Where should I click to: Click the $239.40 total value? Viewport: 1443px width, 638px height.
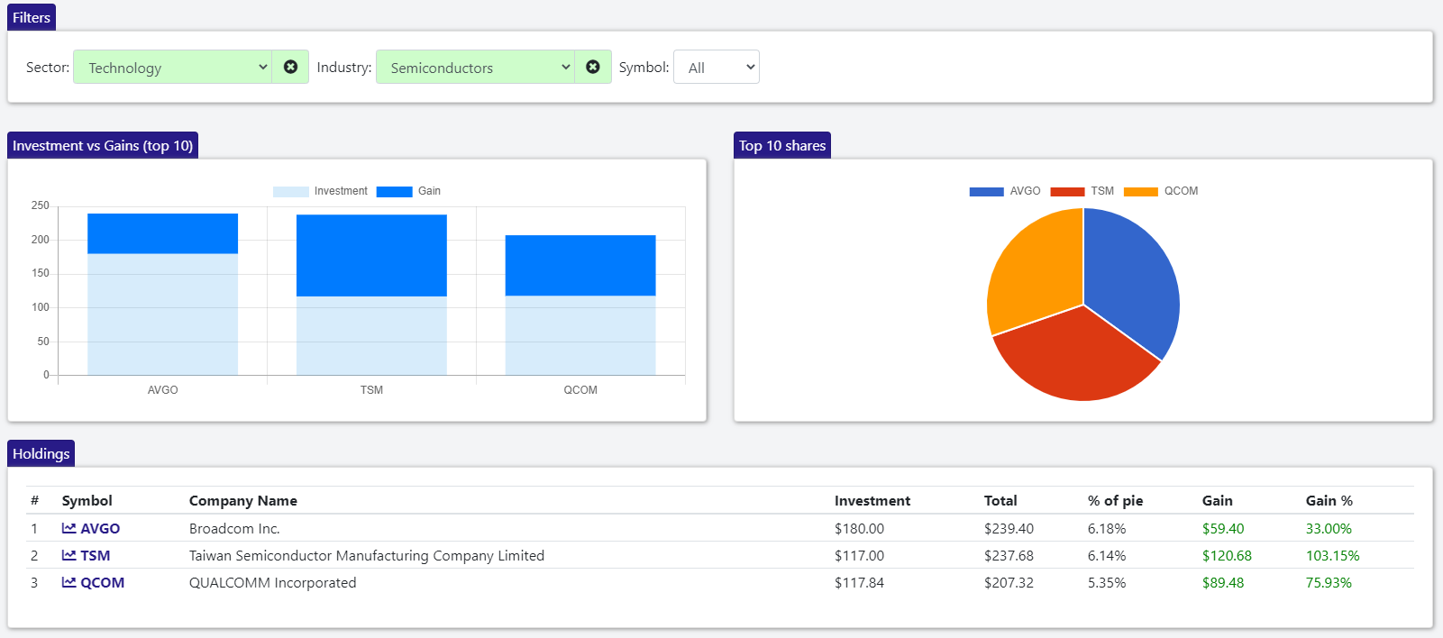click(1009, 529)
